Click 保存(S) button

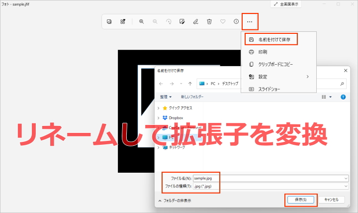[x=301, y=200]
